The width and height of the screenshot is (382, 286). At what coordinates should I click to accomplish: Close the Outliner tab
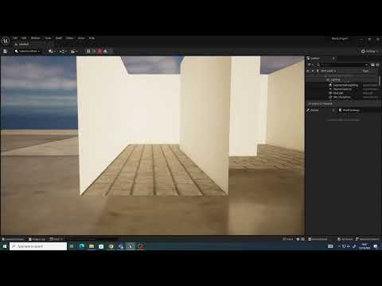point(333,58)
